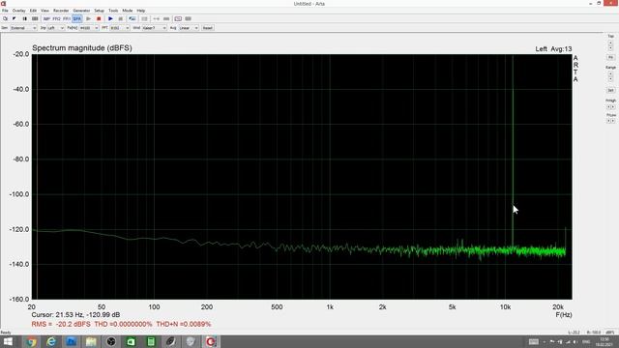Screen dimensions: 619x348
Task: Click the Top up arrow
Action: [610, 43]
